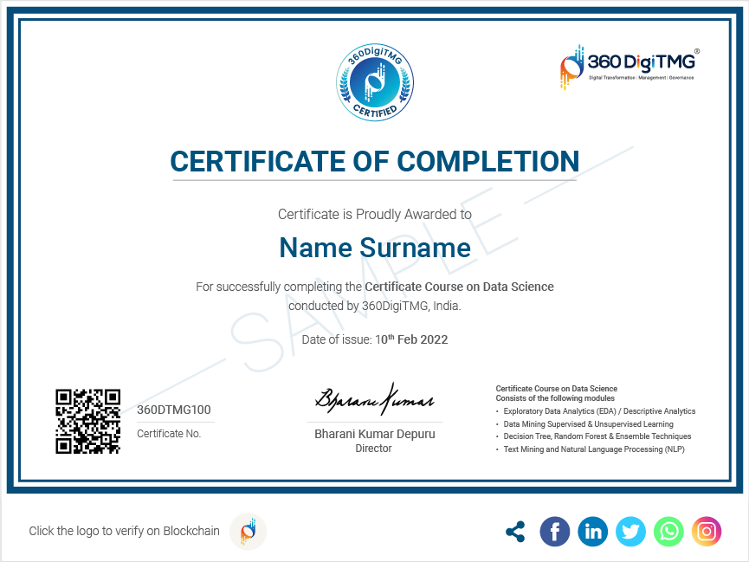
Task: Select the certificate number 360DTMG100
Action: tap(174, 410)
